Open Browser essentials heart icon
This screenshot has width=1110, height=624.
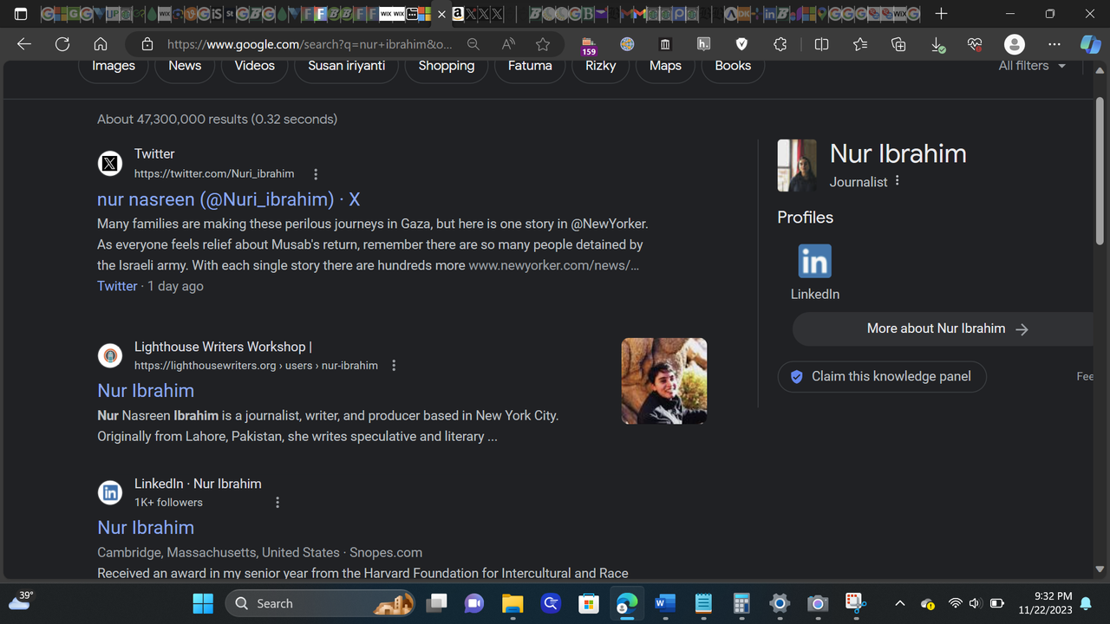coord(975,44)
